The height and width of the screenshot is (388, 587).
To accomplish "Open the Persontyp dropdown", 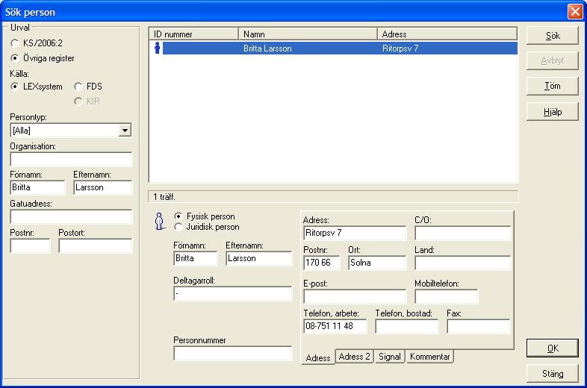I will [x=125, y=131].
